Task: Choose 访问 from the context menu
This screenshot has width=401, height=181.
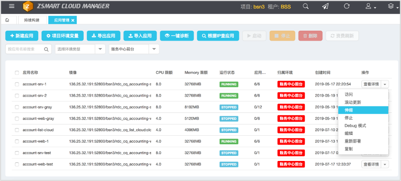Action: click(363, 94)
